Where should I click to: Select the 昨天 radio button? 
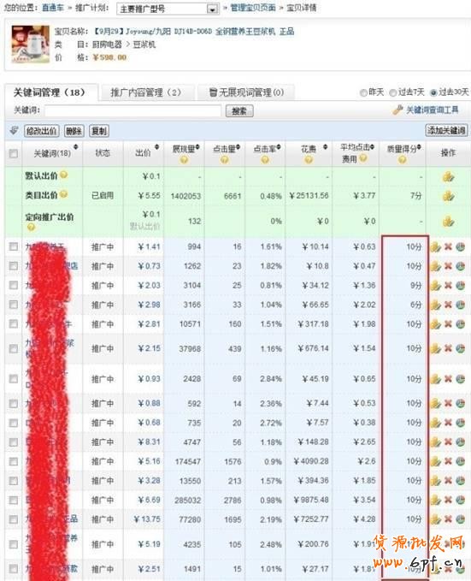(363, 92)
